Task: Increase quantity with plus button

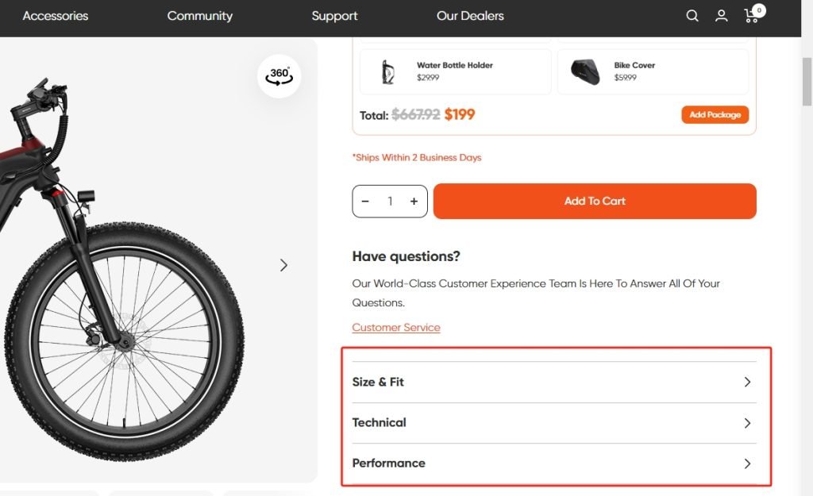Action: [x=414, y=202]
